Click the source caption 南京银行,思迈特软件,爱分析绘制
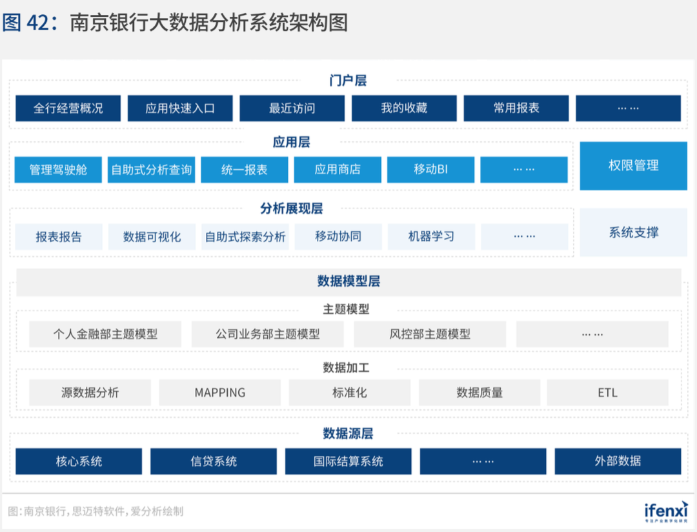697x532 pixels. (x=103, y=511)
